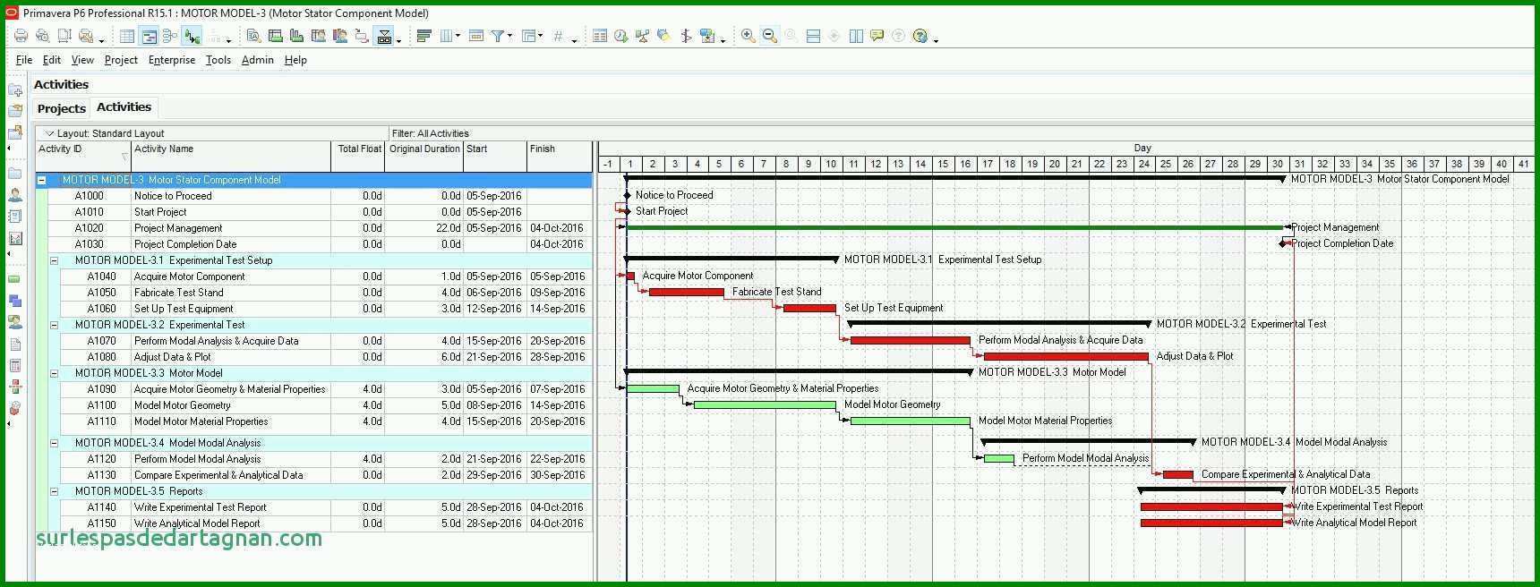This screenshot has height=587, width=1540.
Task: Click the blue overlapping squares sidebar icon
Action: point(15,301)
